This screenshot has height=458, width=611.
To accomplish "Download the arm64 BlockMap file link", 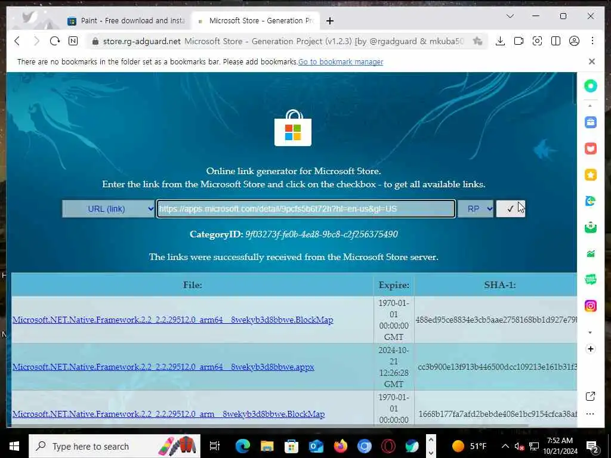I will [172, 320].
